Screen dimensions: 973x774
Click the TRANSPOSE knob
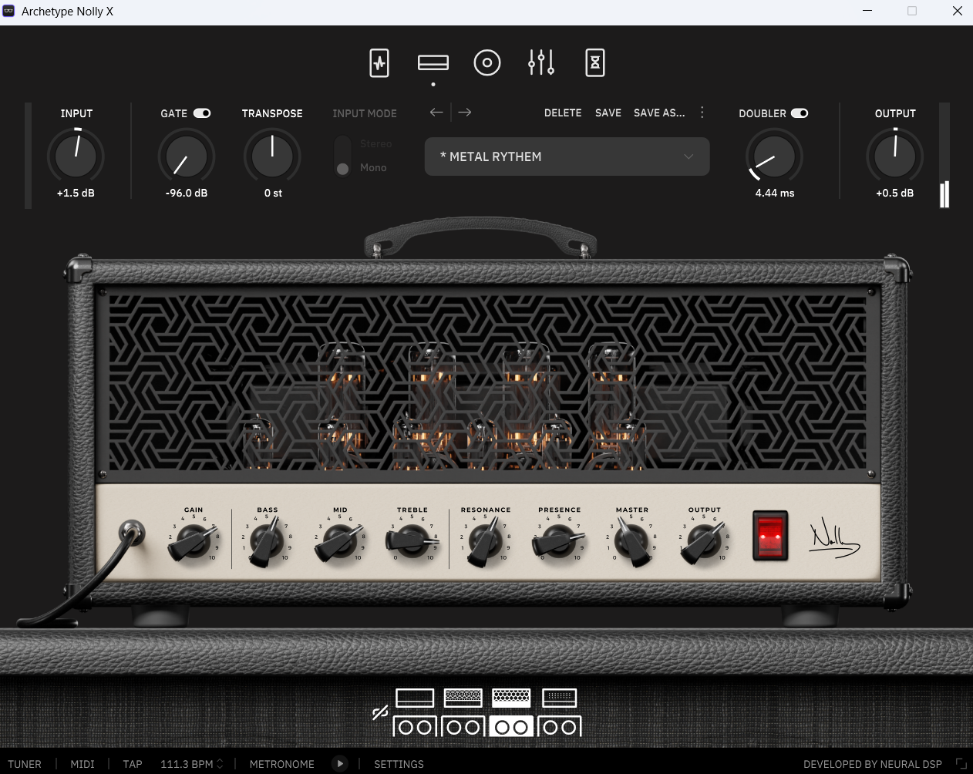coord(272,156)
